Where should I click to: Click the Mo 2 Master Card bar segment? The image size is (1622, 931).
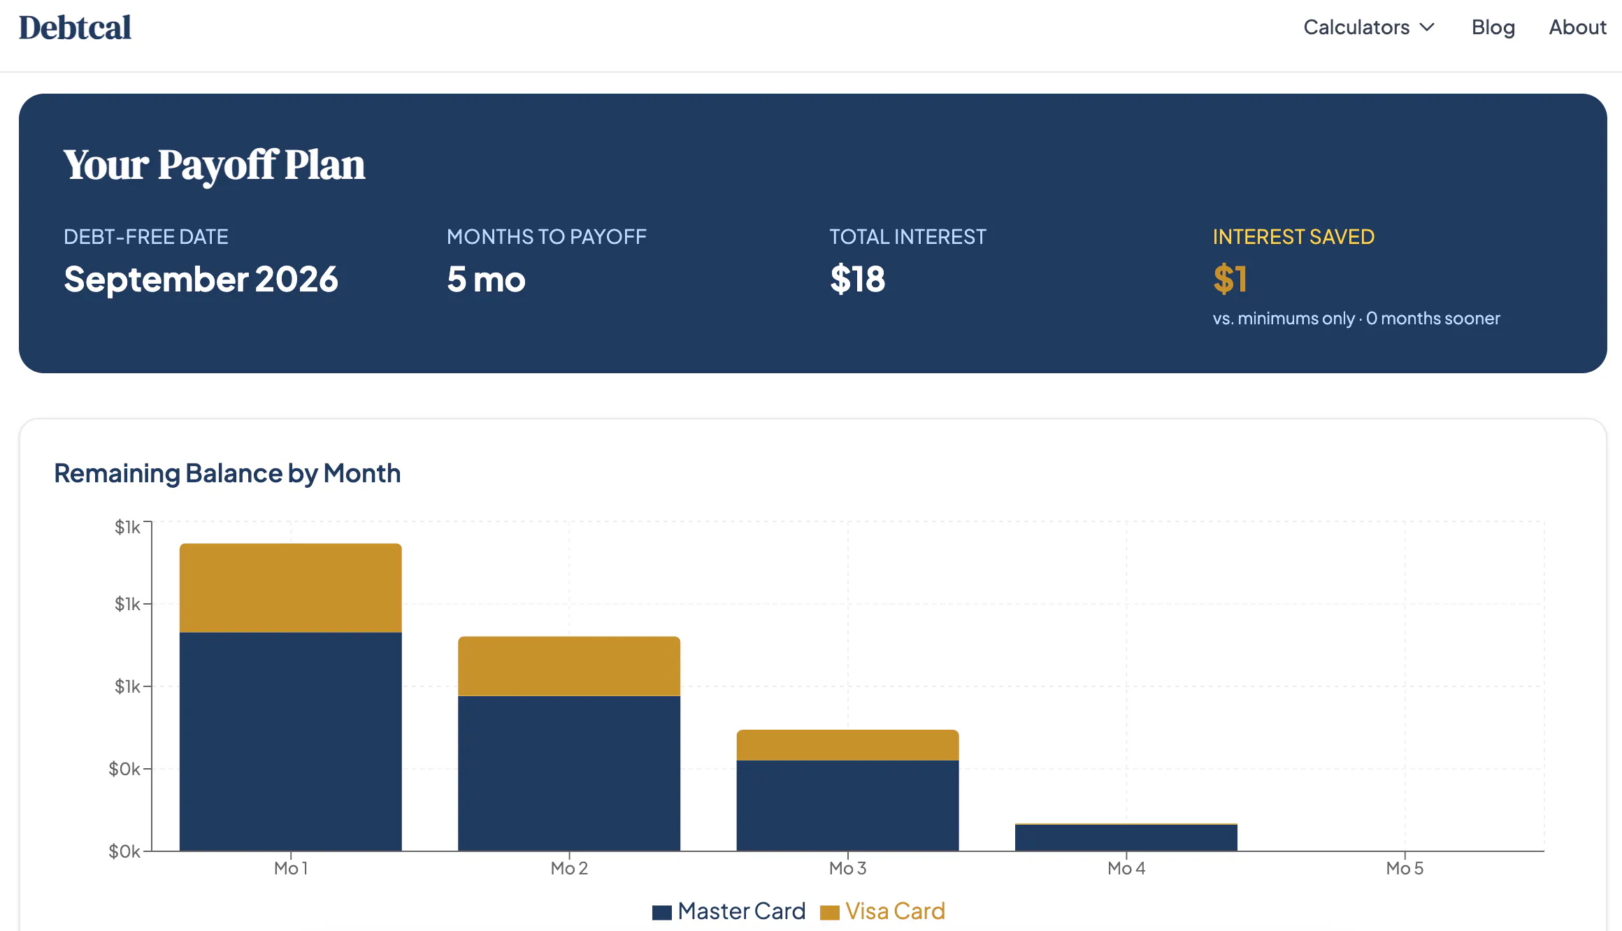[569, 773]
